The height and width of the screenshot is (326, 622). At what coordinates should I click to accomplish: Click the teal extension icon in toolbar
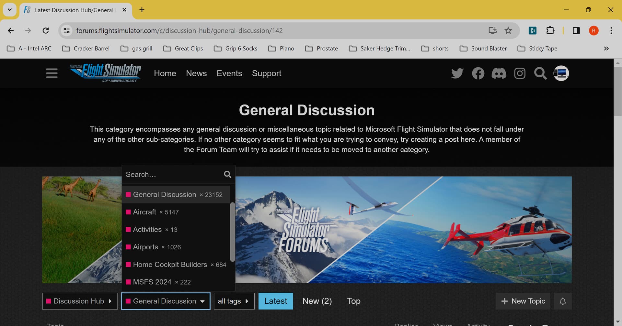click(x=533, y=30)
